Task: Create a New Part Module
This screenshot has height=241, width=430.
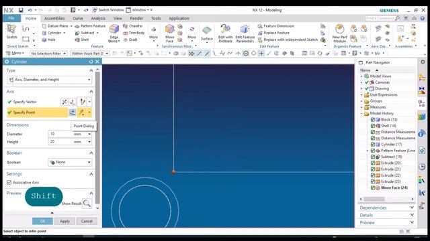Action: [339, 33]
